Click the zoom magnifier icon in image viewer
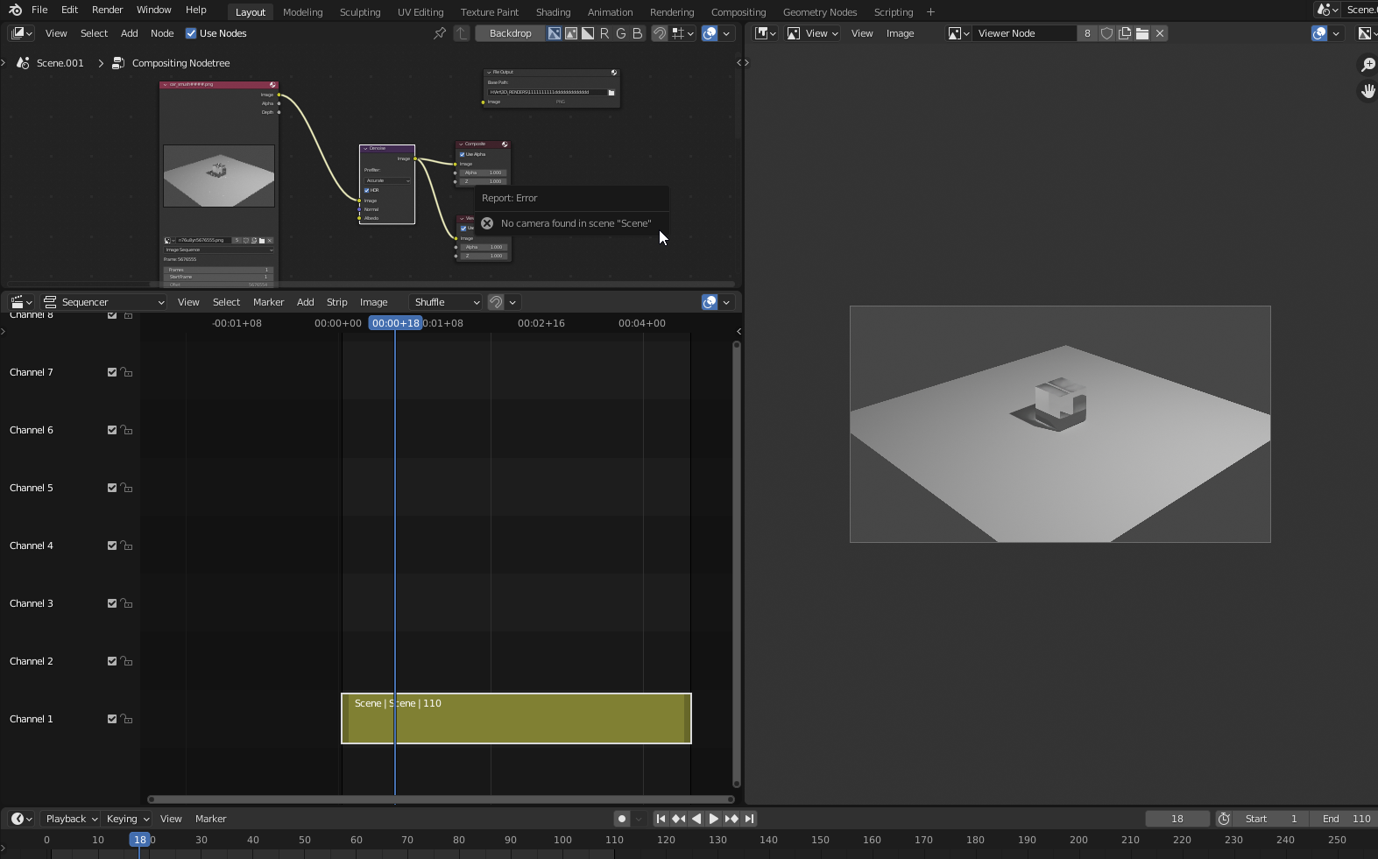This screenshot has height=859, width=1378. click(x=1367, y=66)
